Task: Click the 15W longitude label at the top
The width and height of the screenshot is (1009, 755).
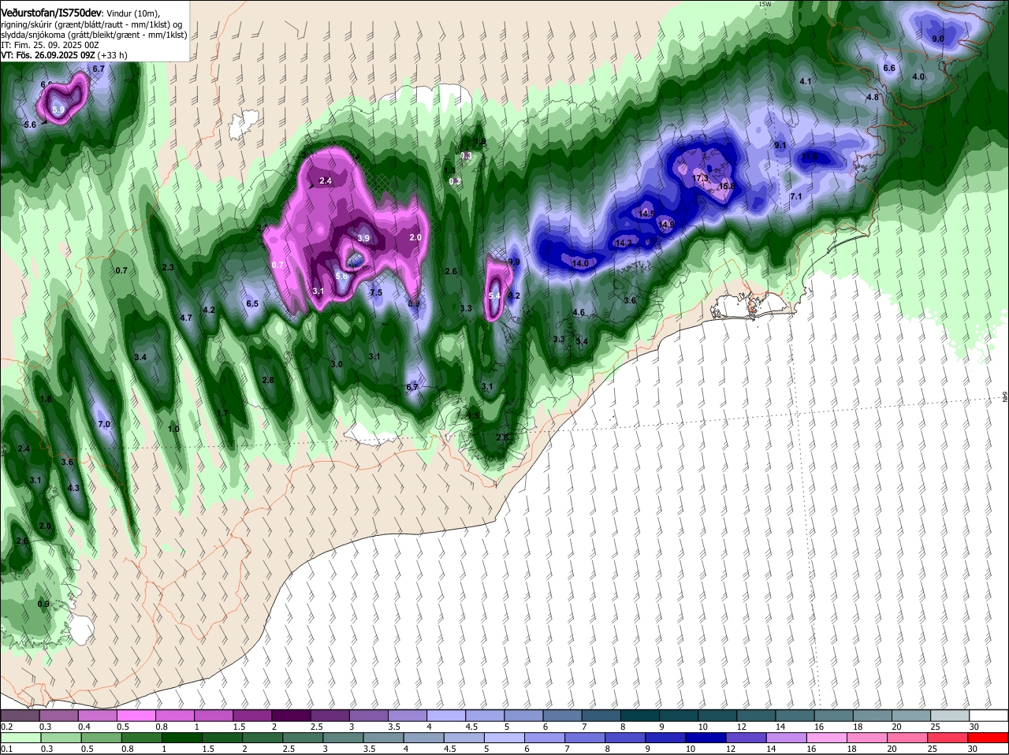Action: click(x=763, y=4)
